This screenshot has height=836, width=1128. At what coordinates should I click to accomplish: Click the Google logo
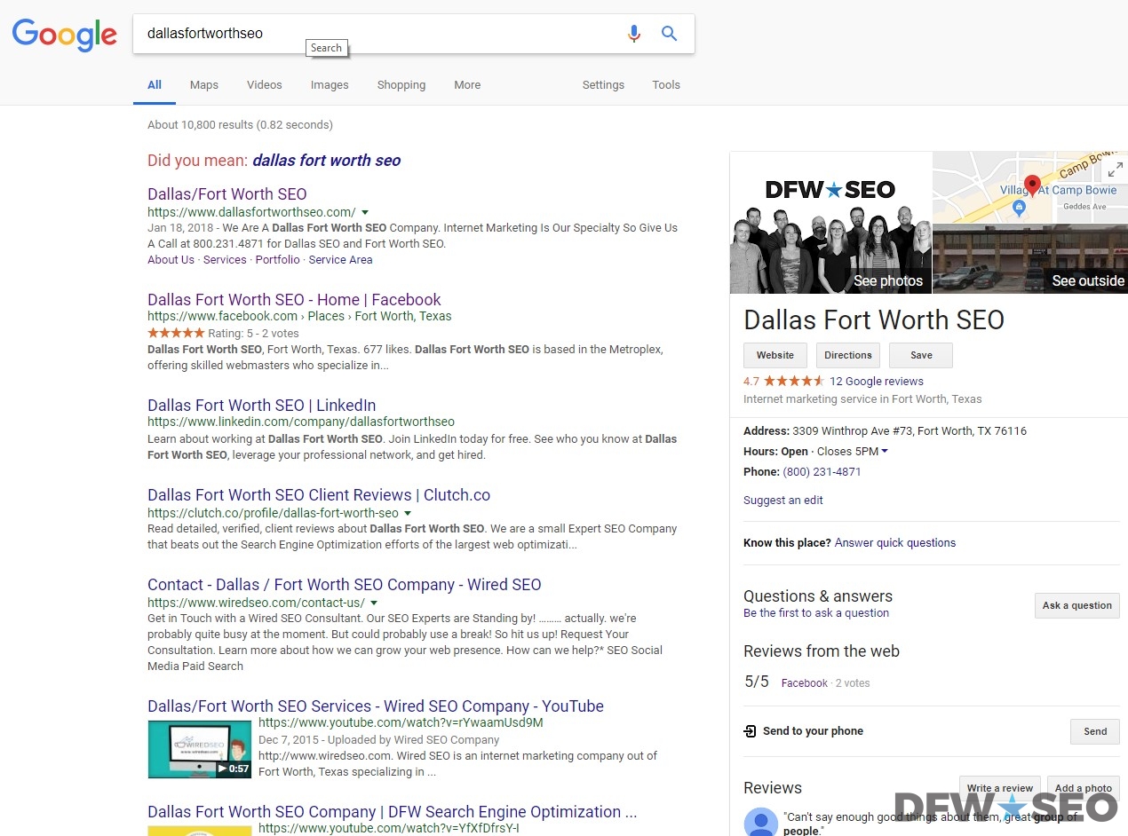(64, 34)
